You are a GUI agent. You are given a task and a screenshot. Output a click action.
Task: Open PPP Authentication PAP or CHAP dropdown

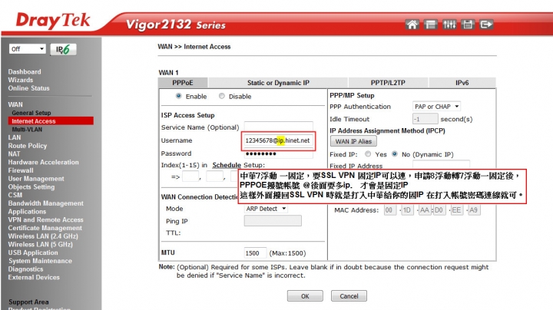coord(436,107)
